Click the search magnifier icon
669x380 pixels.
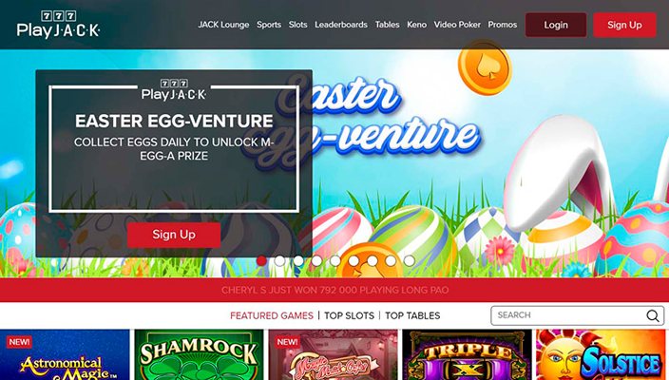[x=652, y=315]
